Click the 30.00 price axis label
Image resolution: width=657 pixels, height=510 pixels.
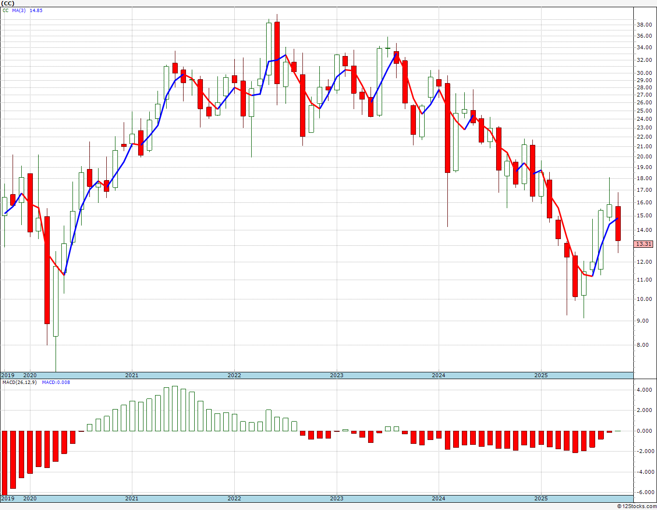click(x=644, y=73)
